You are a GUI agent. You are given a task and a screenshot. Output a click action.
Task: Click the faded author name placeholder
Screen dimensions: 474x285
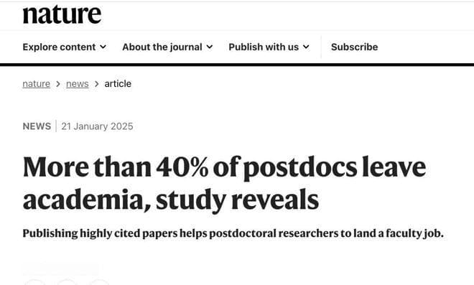tap(61, 268)
